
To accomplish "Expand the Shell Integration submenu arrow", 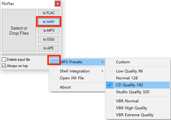I will 102,71.
